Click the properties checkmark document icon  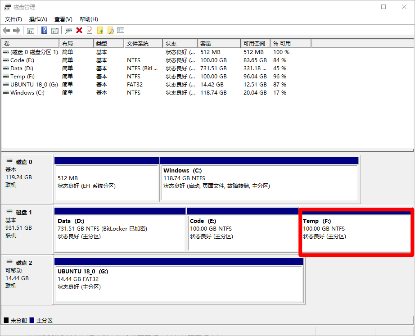point(90,31)
